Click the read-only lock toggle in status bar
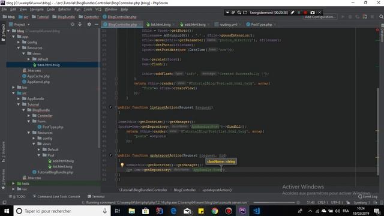 pos(348,203)
